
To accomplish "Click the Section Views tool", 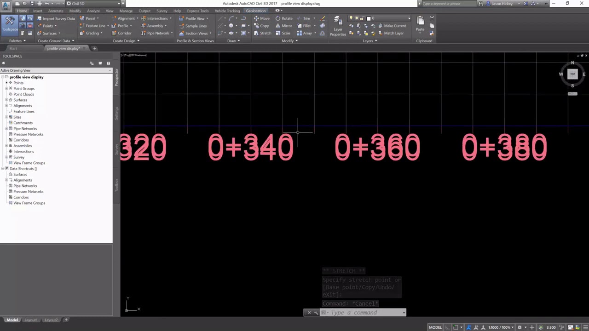I will 195,33.
